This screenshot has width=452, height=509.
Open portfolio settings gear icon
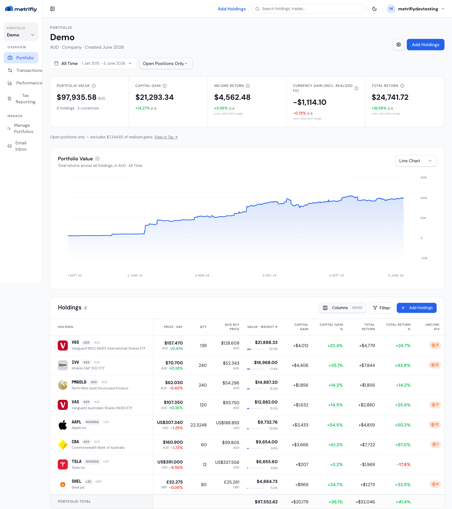click(399, 45)
